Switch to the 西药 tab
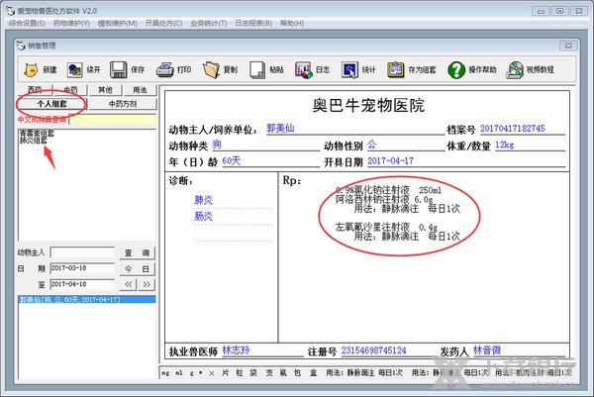Screen dimensions: 594x397 click(x=35, y=90)
